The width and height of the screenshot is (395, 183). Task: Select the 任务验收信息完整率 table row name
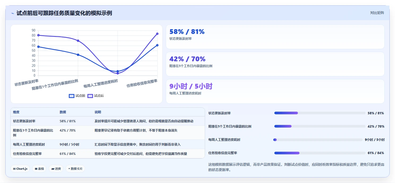(x=27, y=154)
